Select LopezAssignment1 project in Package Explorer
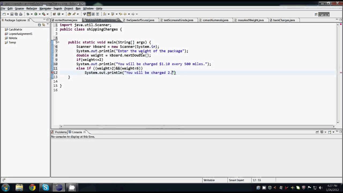The image size is (343, 193). coord(20,34)
